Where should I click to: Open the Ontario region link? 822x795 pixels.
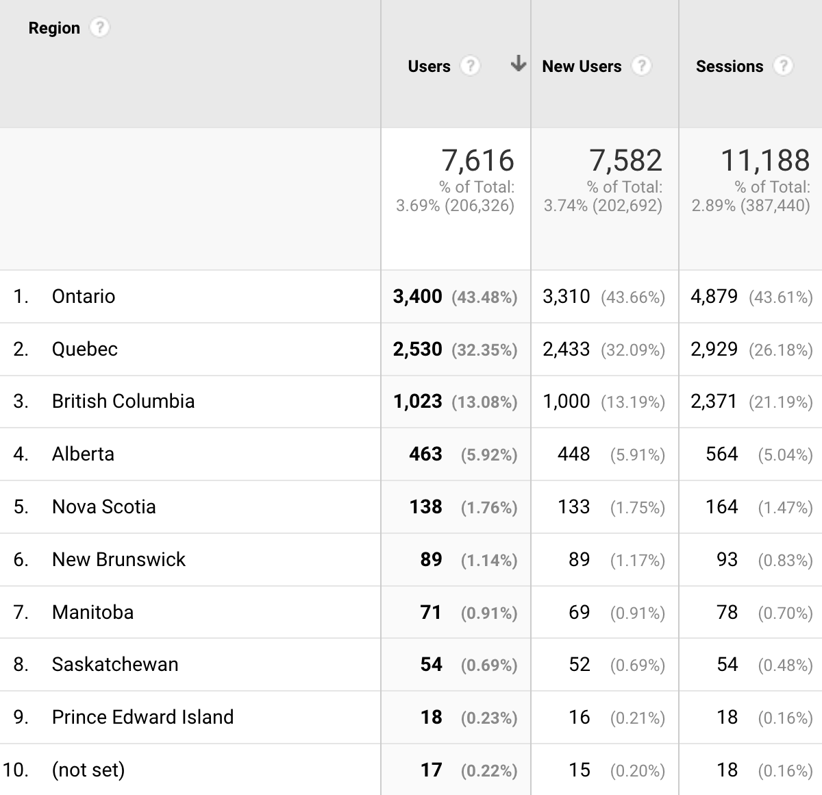[84, 297]
